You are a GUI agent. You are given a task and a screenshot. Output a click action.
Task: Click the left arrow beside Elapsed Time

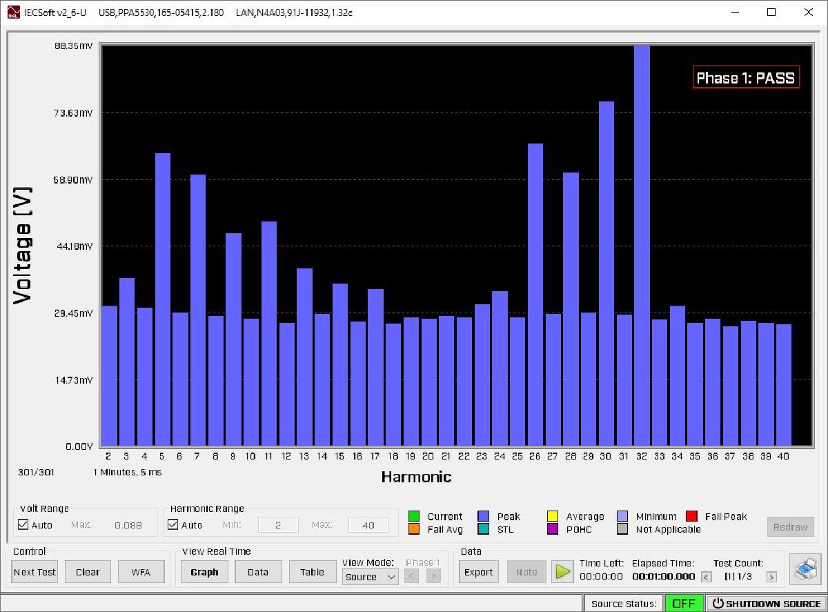[x=704, y=575]
